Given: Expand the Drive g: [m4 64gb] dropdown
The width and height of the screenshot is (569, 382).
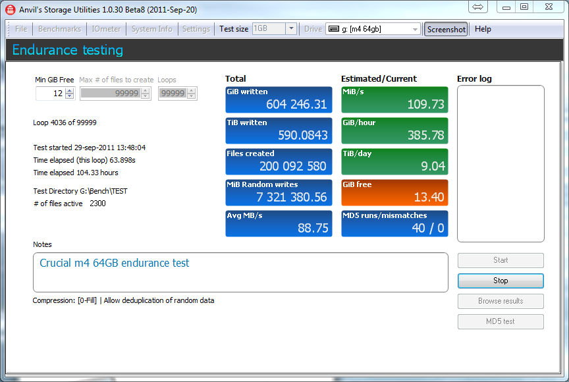Looking at the screenshot, I should point(415,29).
